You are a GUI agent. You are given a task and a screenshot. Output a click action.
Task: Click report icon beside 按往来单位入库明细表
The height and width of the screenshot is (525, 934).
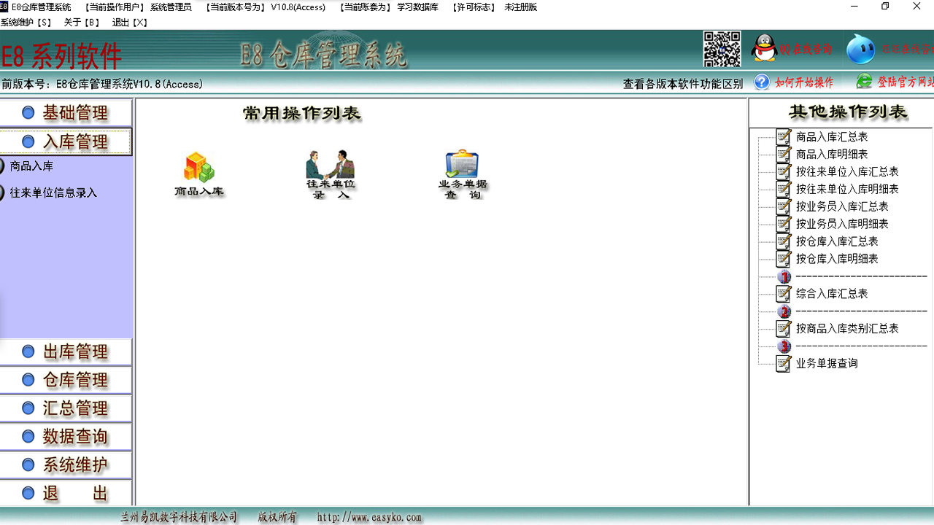pyautogui.click(x=784, y=189)
